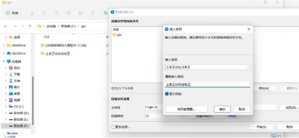Click the Rename icon in Explorer toolbar
Viewport: 299px width, 138px height.
(x=68, y=13)
